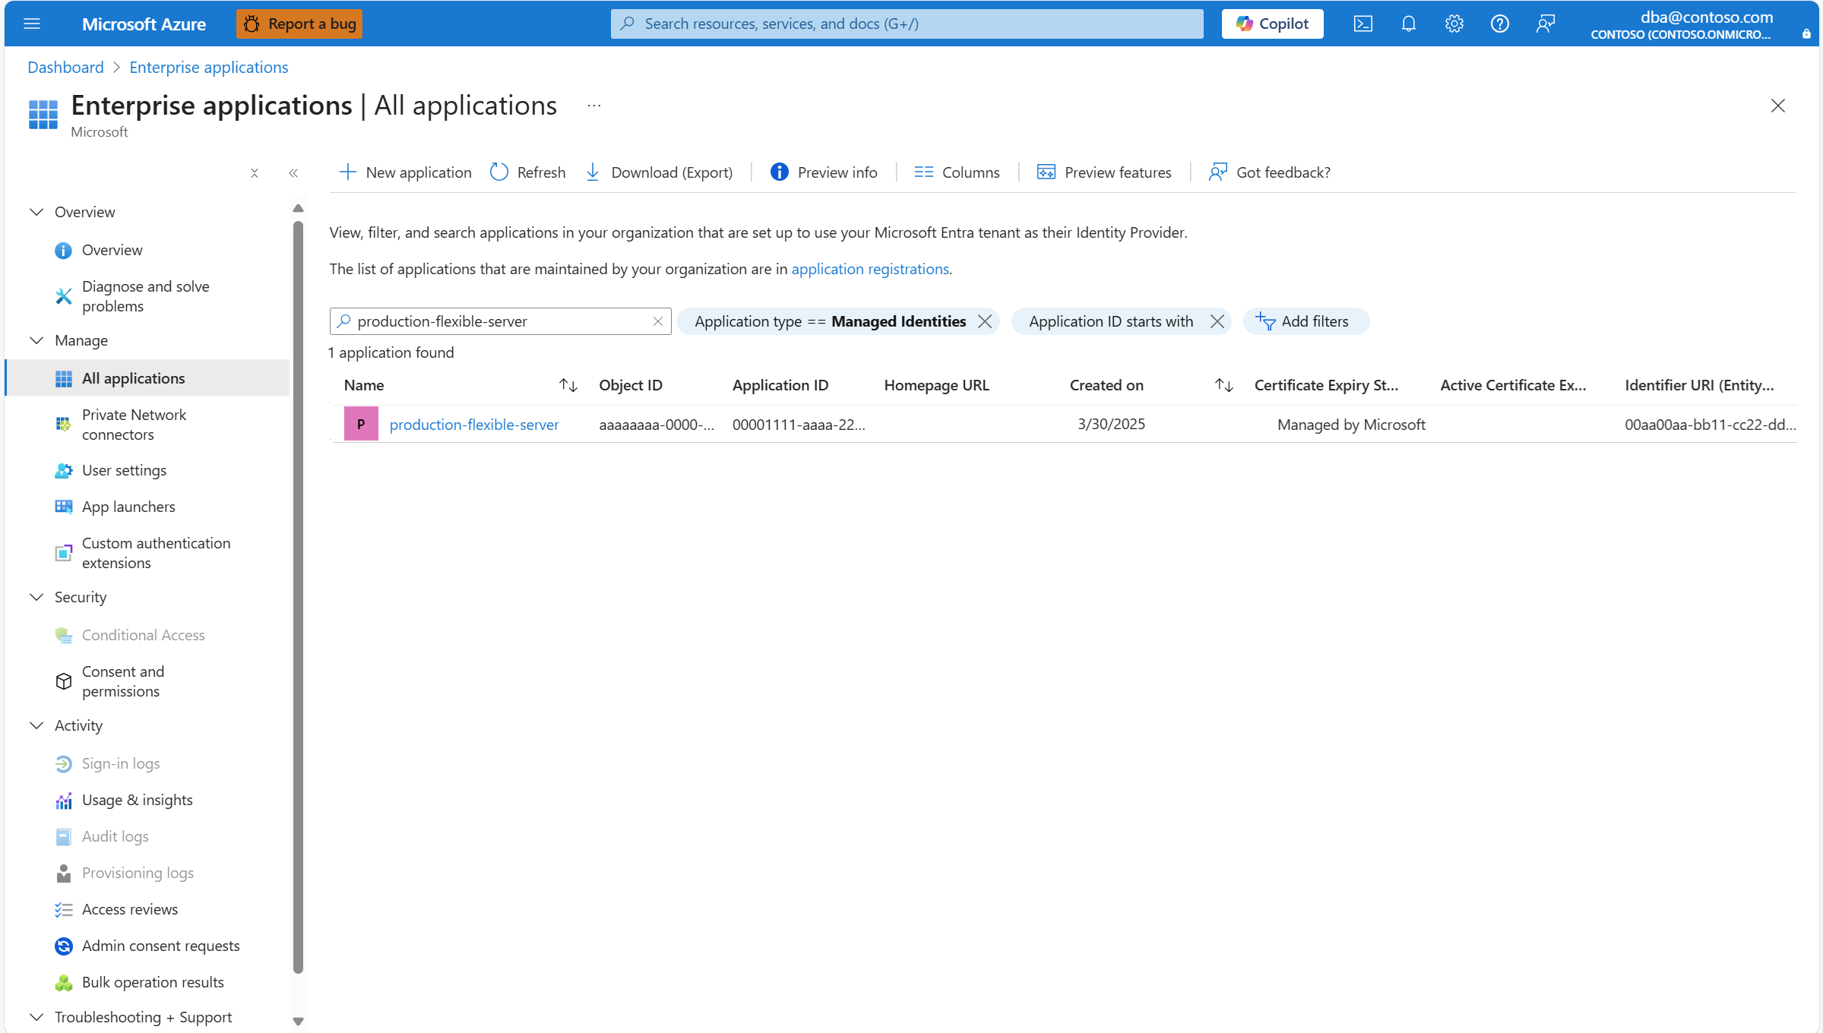Image resolution: width=1823 pixels, height=1033 pixels.
Task: Edit Application ID starts with filter
Action: [1111, 321]
